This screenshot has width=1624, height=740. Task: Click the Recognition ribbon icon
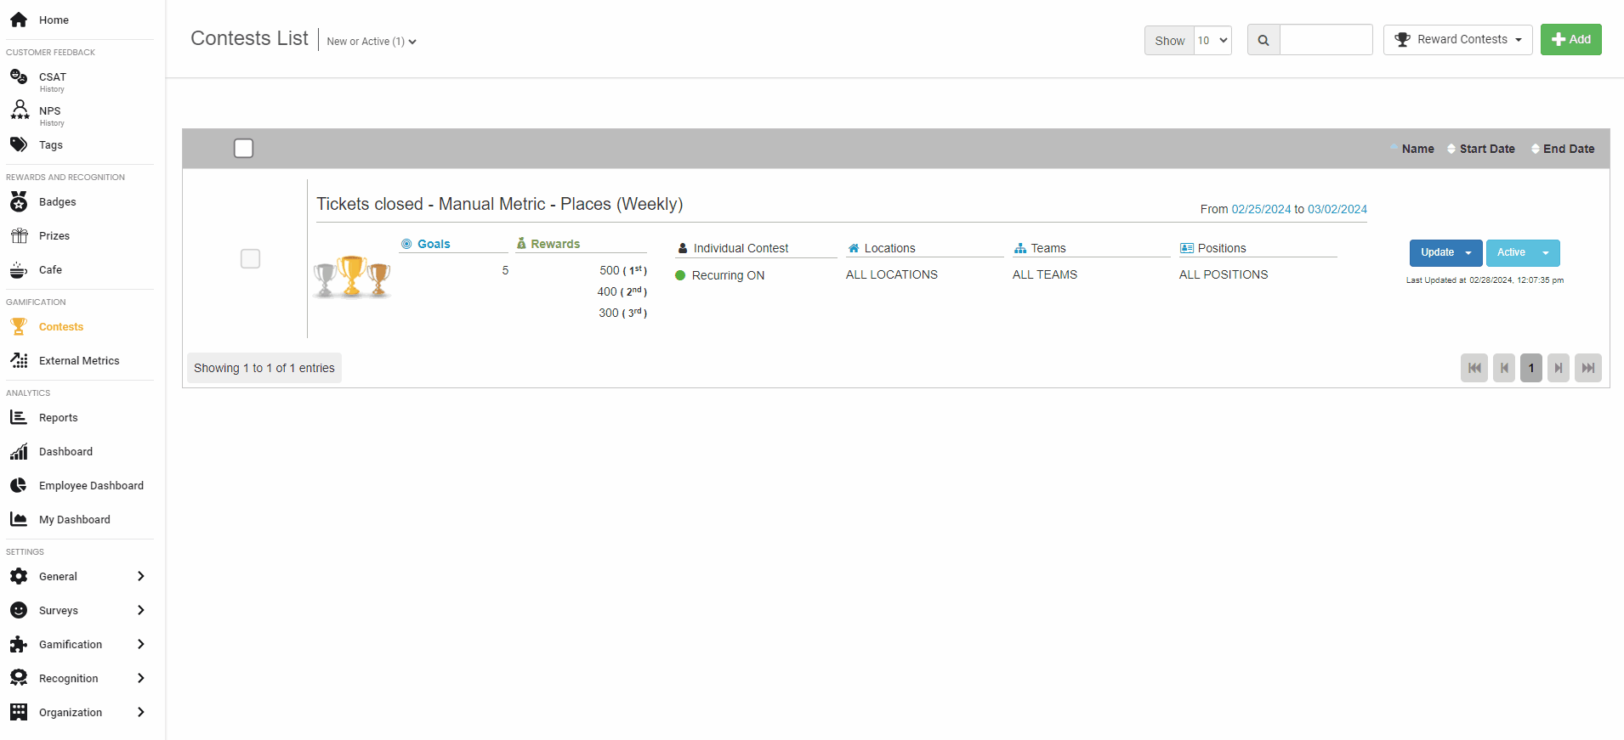[19, 678]
